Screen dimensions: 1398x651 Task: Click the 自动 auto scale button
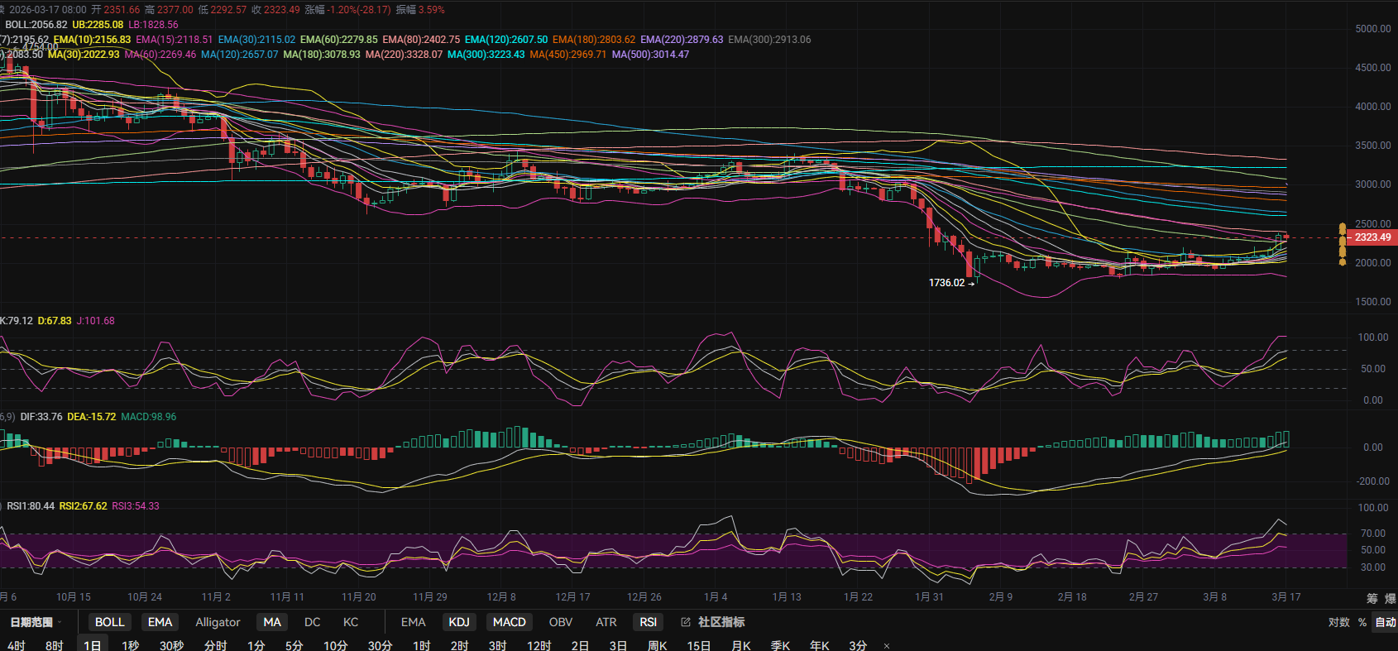click(1385, 622)
